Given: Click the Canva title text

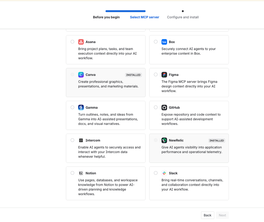Looking at the screenshot, I should (90, 75).
